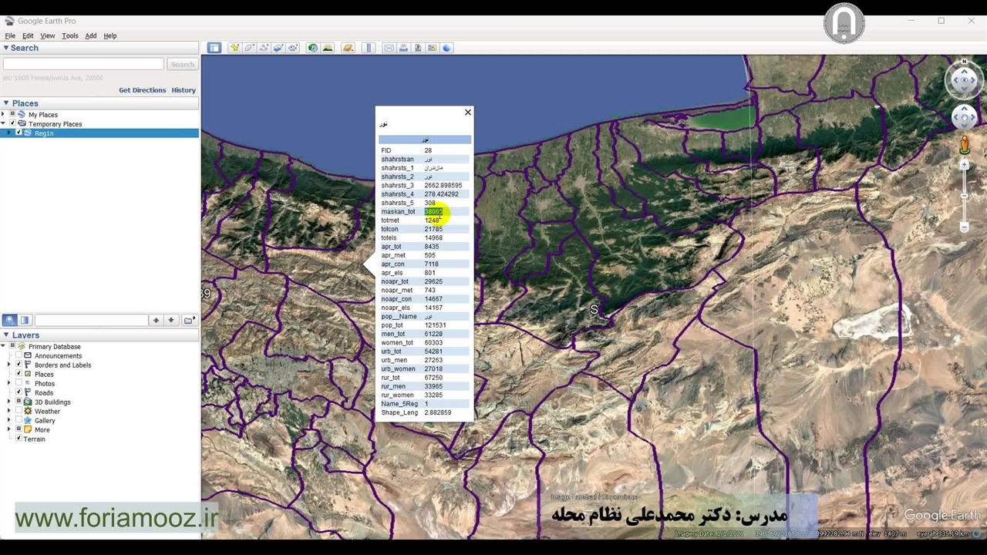Image resolution: width=987 pixels, height=555 pixels.
Task: Enable the Weather layer checkbox
Action: coord(19,411)
